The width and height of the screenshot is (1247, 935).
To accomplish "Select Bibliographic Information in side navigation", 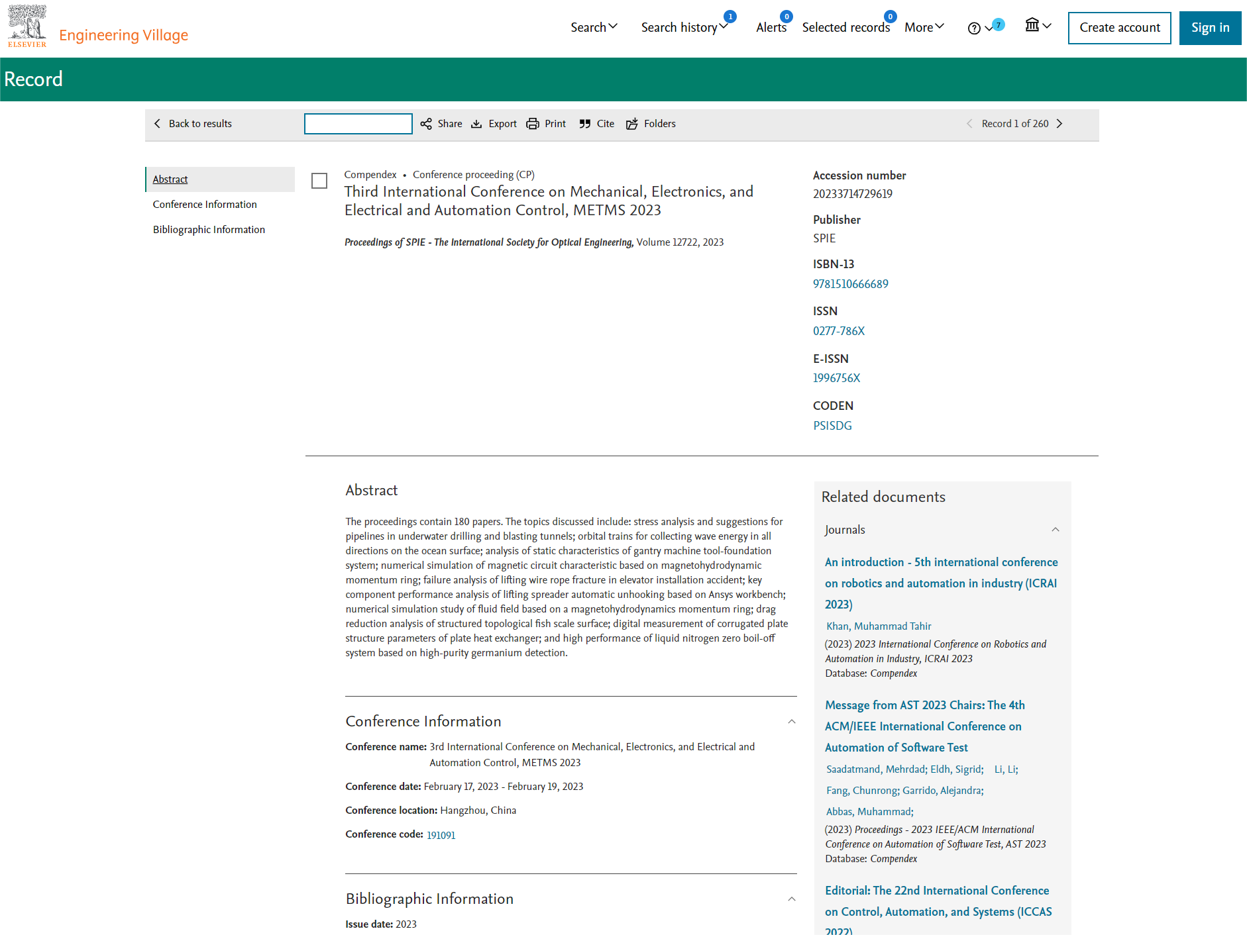I will (x=209, y=230).
